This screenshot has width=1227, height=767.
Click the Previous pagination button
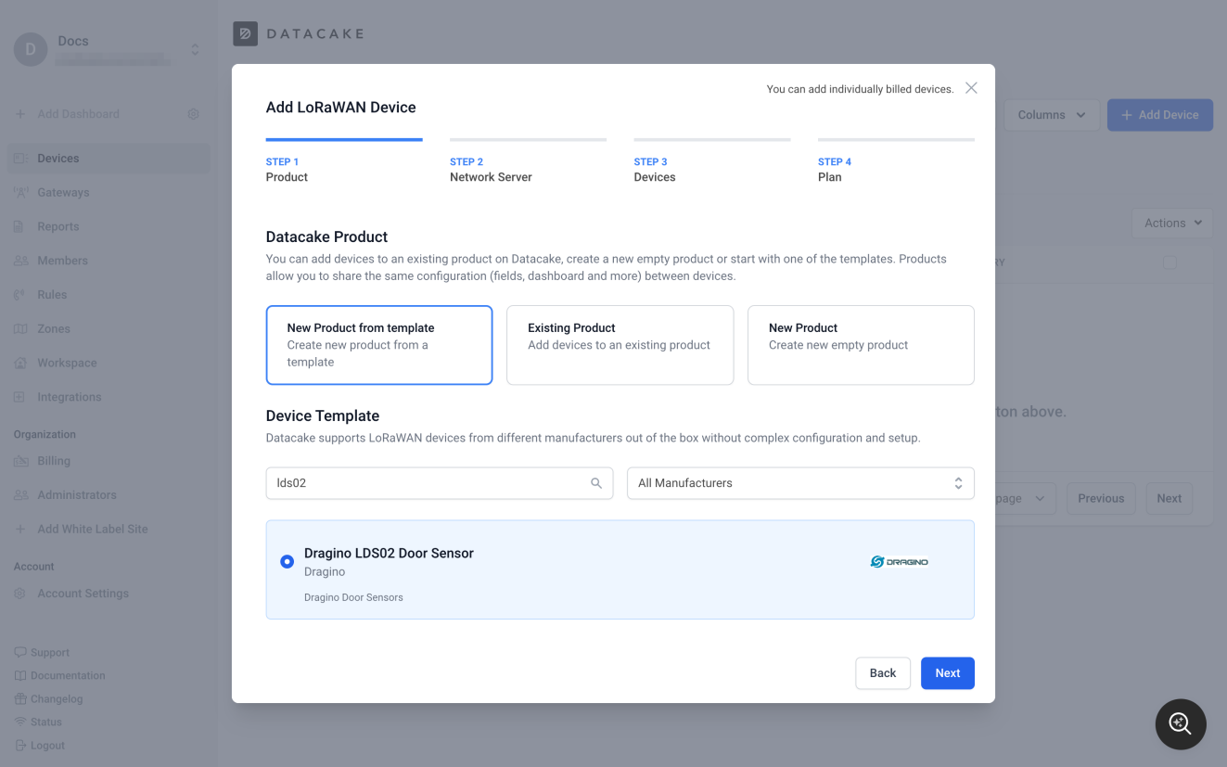click(x=1101, y=498)
